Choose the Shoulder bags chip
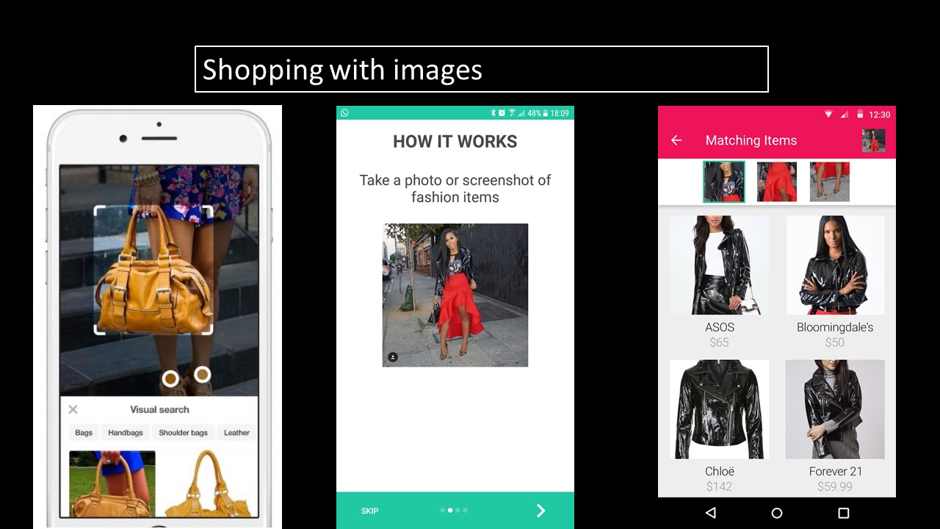 pyautogui.click(x=184, y=433)
